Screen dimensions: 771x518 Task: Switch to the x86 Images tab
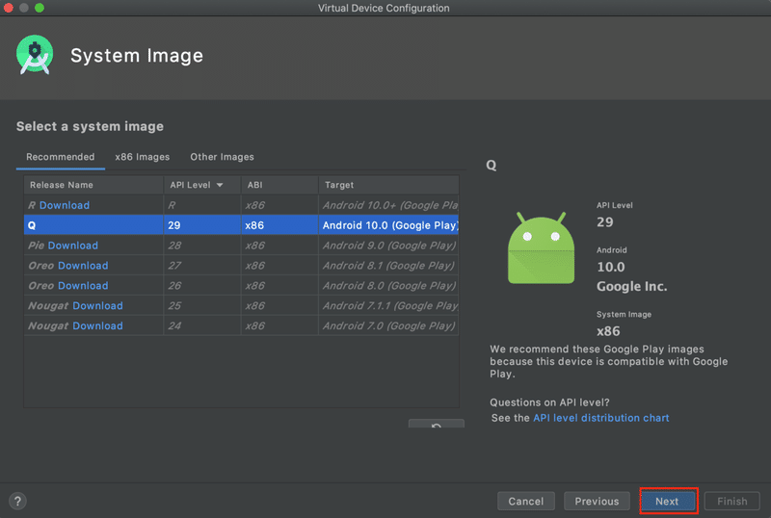click(x=142, y=157)
